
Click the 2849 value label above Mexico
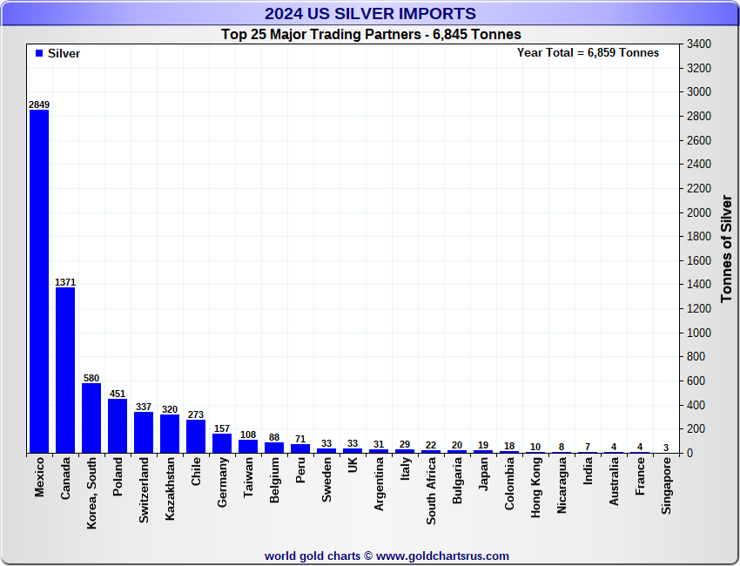[39, 104]
